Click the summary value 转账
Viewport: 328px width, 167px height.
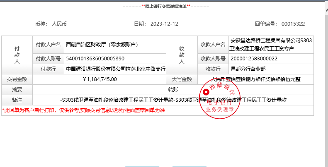(173, 89)
